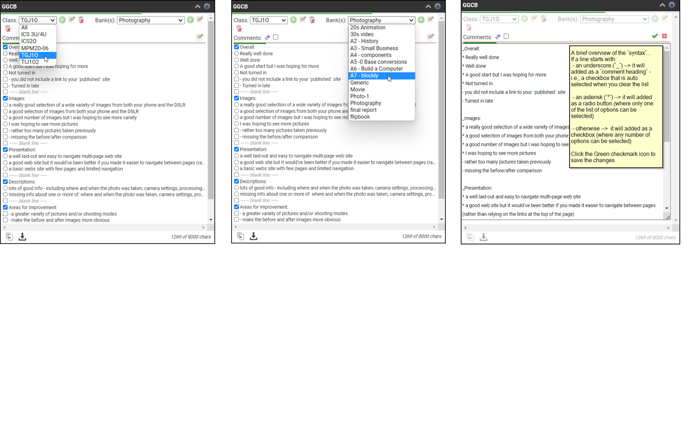Collapse comment-editing panel using chevron

pyautogui.click(x=663, y=5)
